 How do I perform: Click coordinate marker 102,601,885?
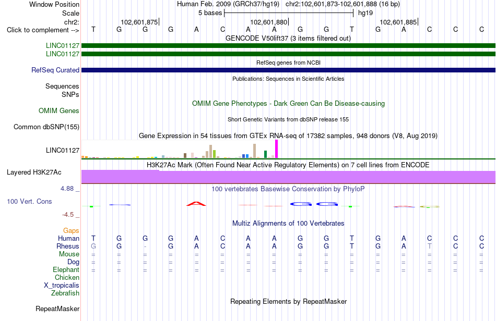click(x=398, y=22)
